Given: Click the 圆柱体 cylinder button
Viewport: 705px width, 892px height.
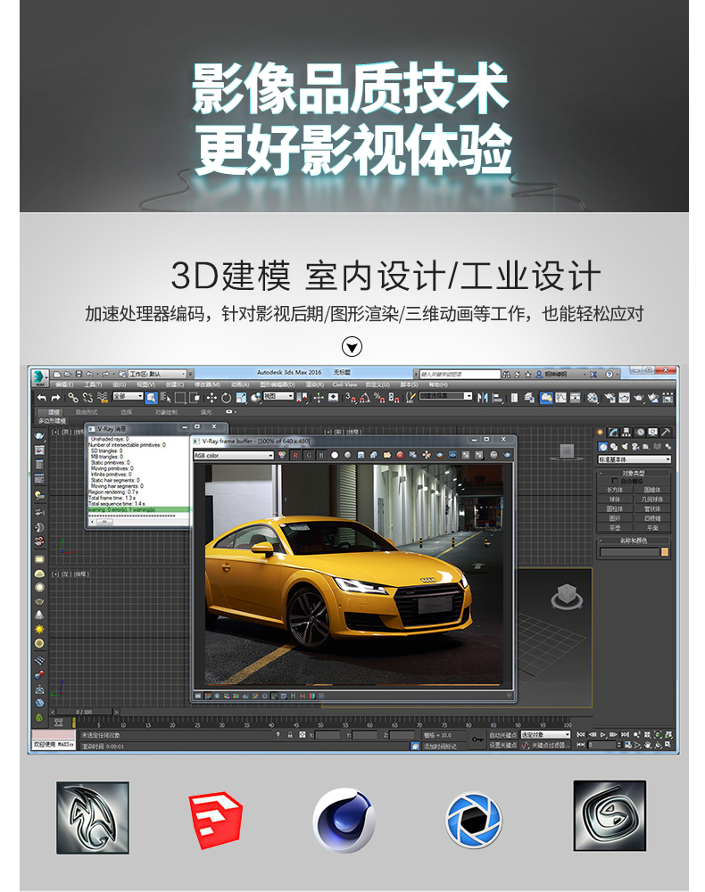Looking at the screenshot, I should tap(615, 509).
